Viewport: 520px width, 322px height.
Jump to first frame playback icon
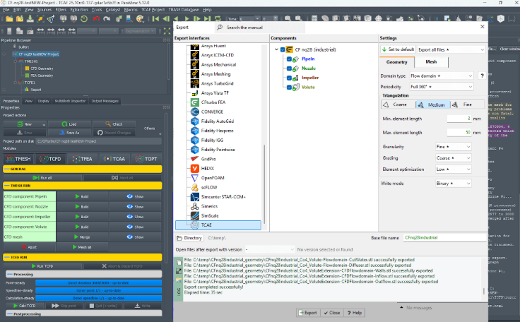[155, 19]
